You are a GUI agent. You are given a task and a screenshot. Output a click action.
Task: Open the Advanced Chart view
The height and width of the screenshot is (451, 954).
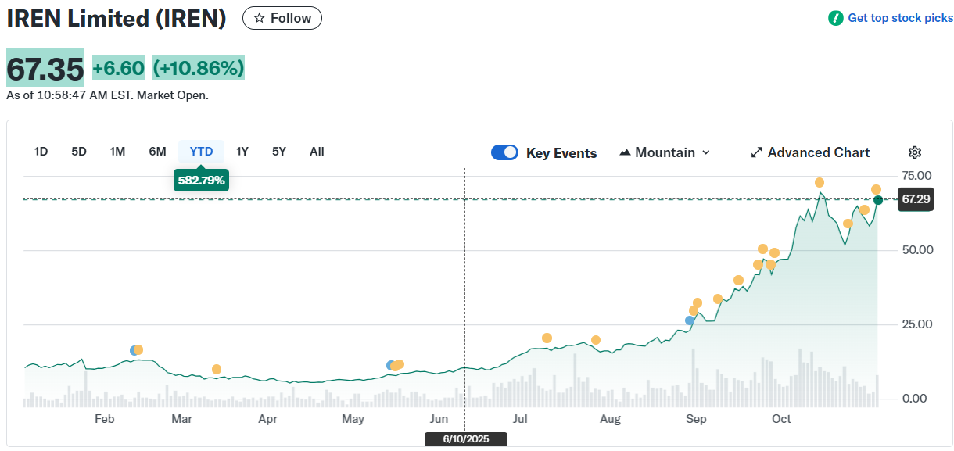coord(818,152)
